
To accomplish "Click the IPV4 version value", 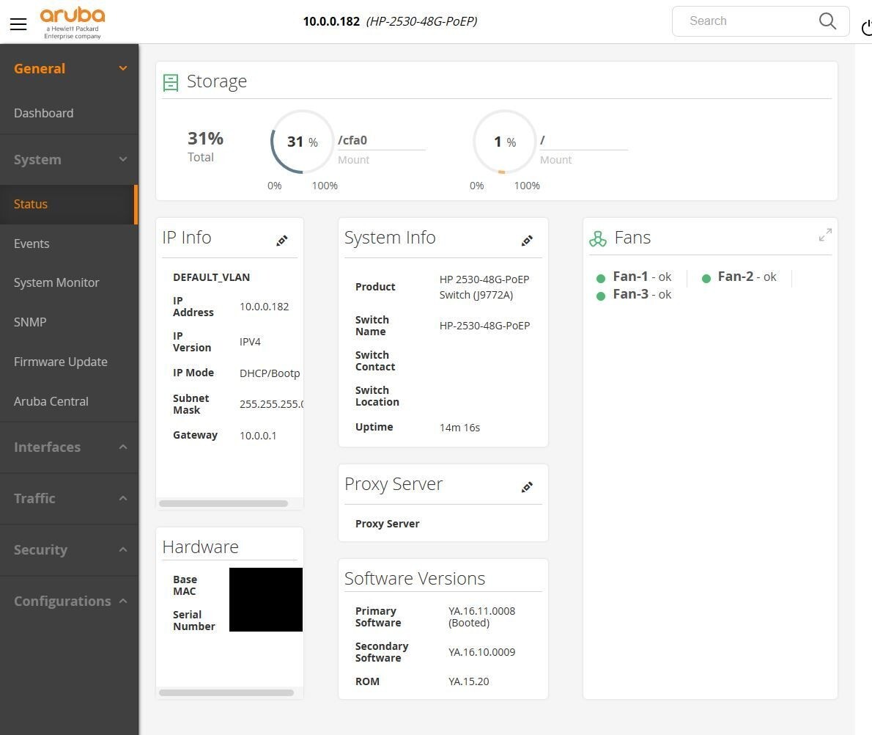I will coord(251,342).
